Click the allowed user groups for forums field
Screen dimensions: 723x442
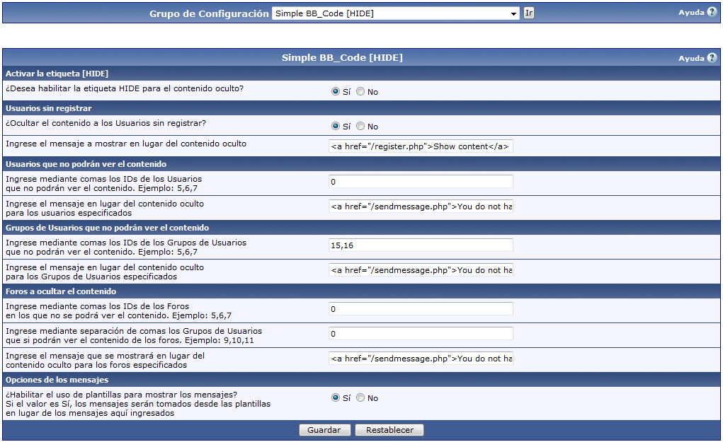(x=421, y=333)
